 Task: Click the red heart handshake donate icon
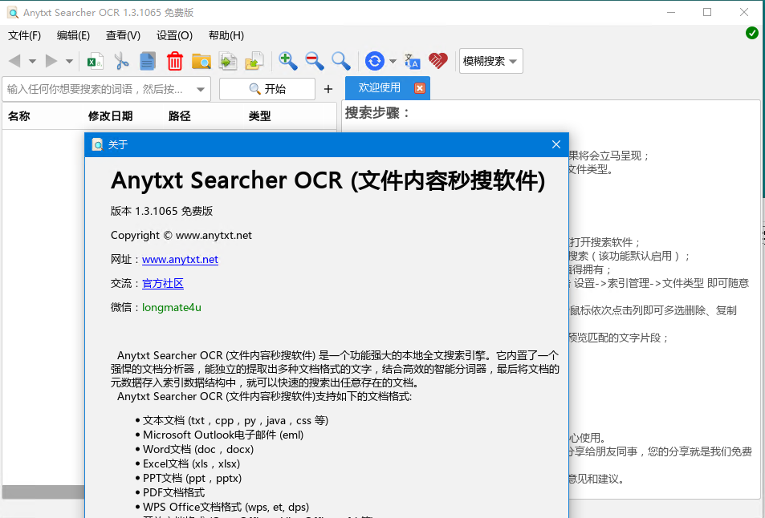(438, 61)
